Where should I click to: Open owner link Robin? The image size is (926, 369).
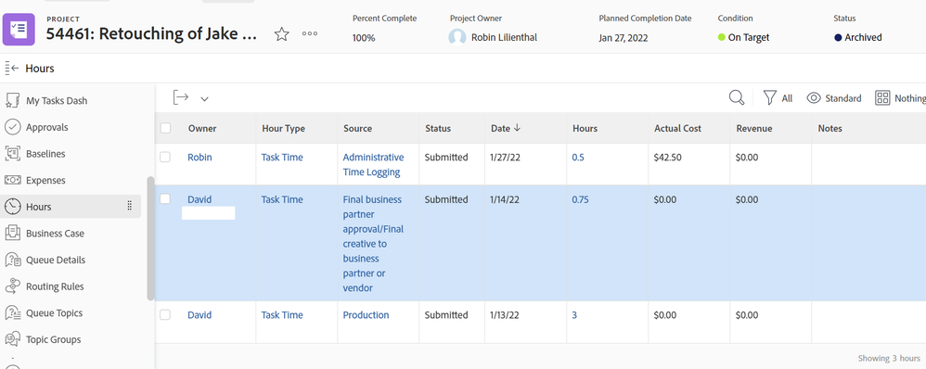coord(199,158)
